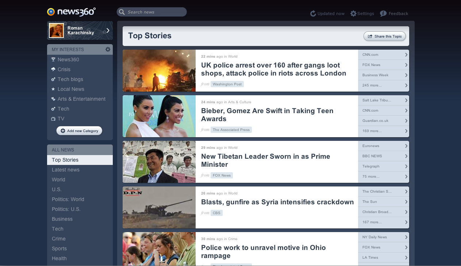The height and width of the screenshot is (266, 461).
Task: Open Business Week source link
Action: (384, 75)
